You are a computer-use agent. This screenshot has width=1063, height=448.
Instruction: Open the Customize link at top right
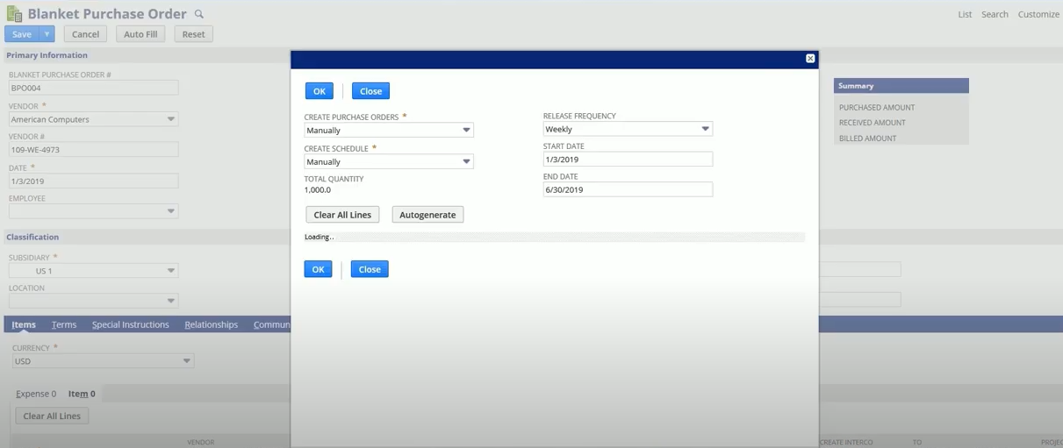pos(1038,14)
